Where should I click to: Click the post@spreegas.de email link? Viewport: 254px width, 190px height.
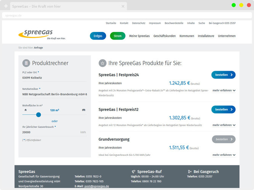click(x=96, y=186)
